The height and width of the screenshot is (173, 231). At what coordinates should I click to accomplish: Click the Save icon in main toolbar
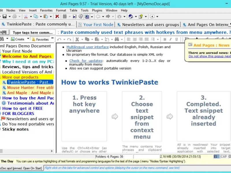tap(4, 17)
